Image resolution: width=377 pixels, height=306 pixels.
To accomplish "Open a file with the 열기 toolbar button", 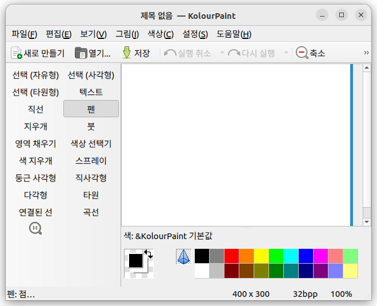I will (x=93, y=53).
